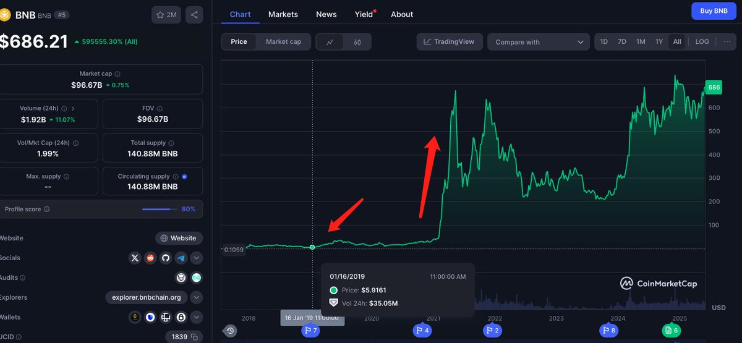The height and width of the screenshot is (343, 742).
Task: Expand more Wallets options
Action: [196, 317]
